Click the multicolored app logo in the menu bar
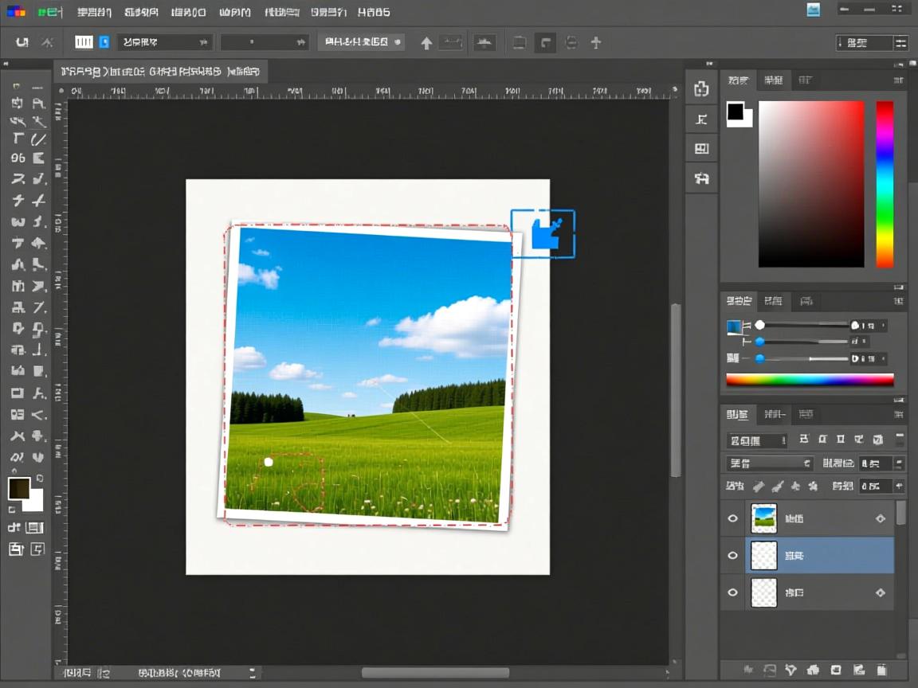 [15, 12]
